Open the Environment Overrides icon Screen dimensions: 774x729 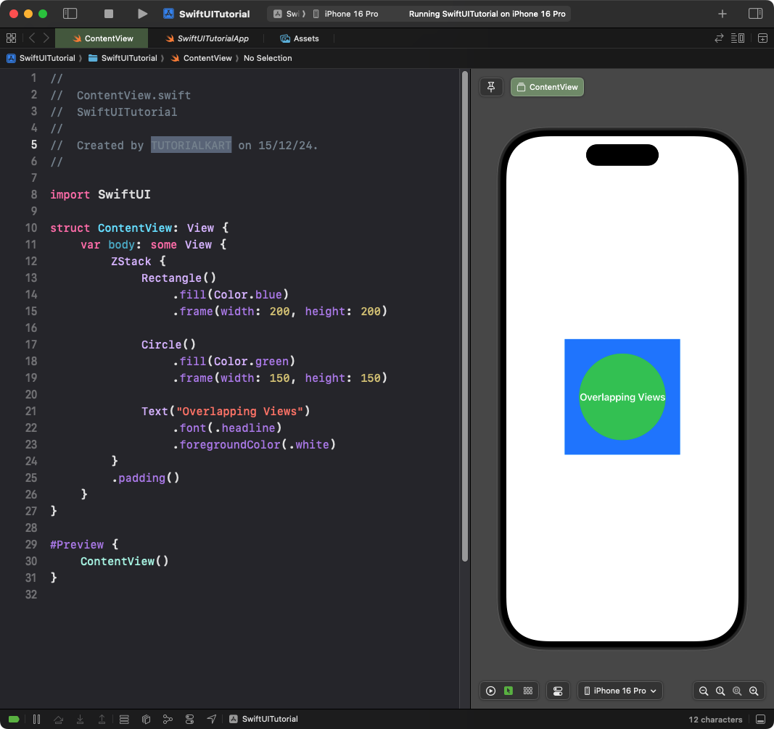pyautogui.click(x=190, y=719)
